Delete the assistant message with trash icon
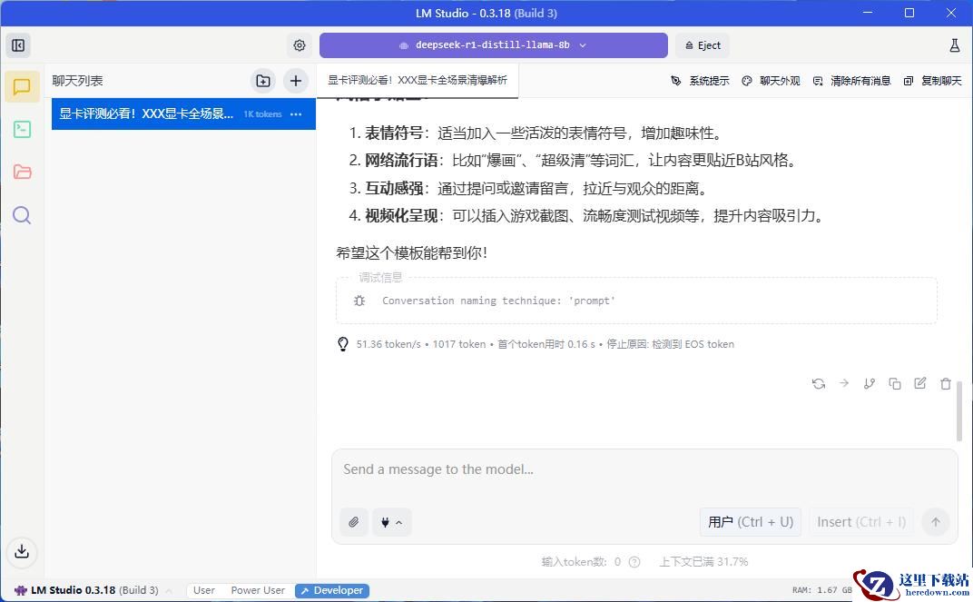The image size is (973, 602). point(946,383)
